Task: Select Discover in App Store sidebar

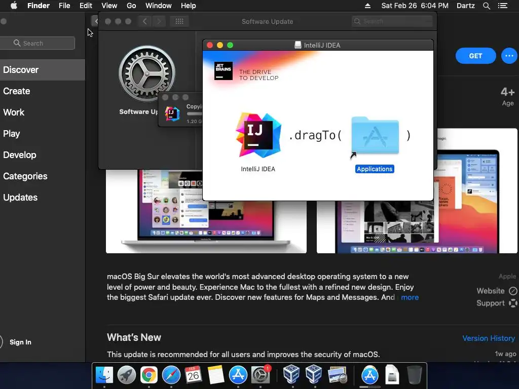Action: click(x=43, y=70)
